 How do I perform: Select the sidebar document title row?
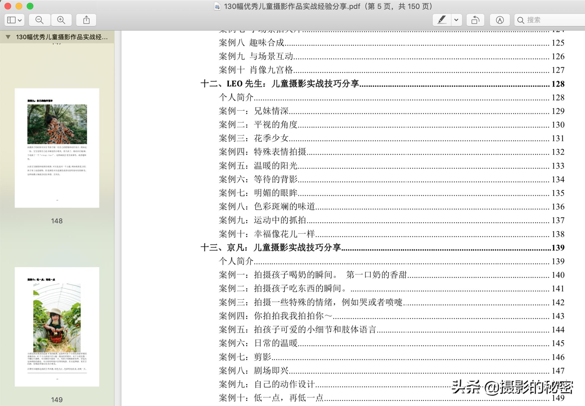click(x=61, y=37)
